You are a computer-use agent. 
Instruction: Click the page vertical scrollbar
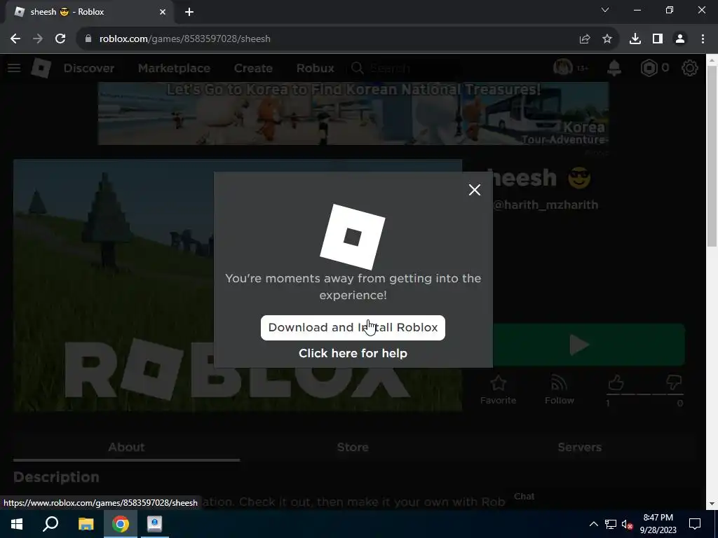click(712, 156)
